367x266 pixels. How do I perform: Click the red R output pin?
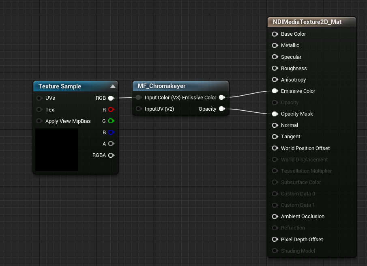click(111, 109)
